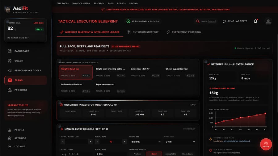Select the Single-arm kneeling cable exercise card

tap(111, 72)
